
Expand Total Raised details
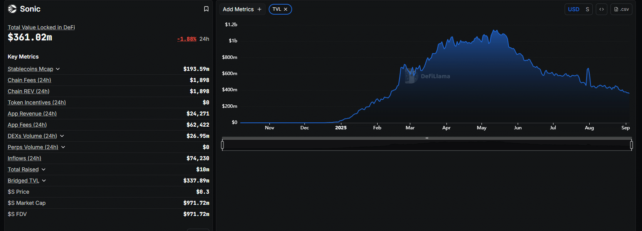pyautogui.click(x=43, y=169)
